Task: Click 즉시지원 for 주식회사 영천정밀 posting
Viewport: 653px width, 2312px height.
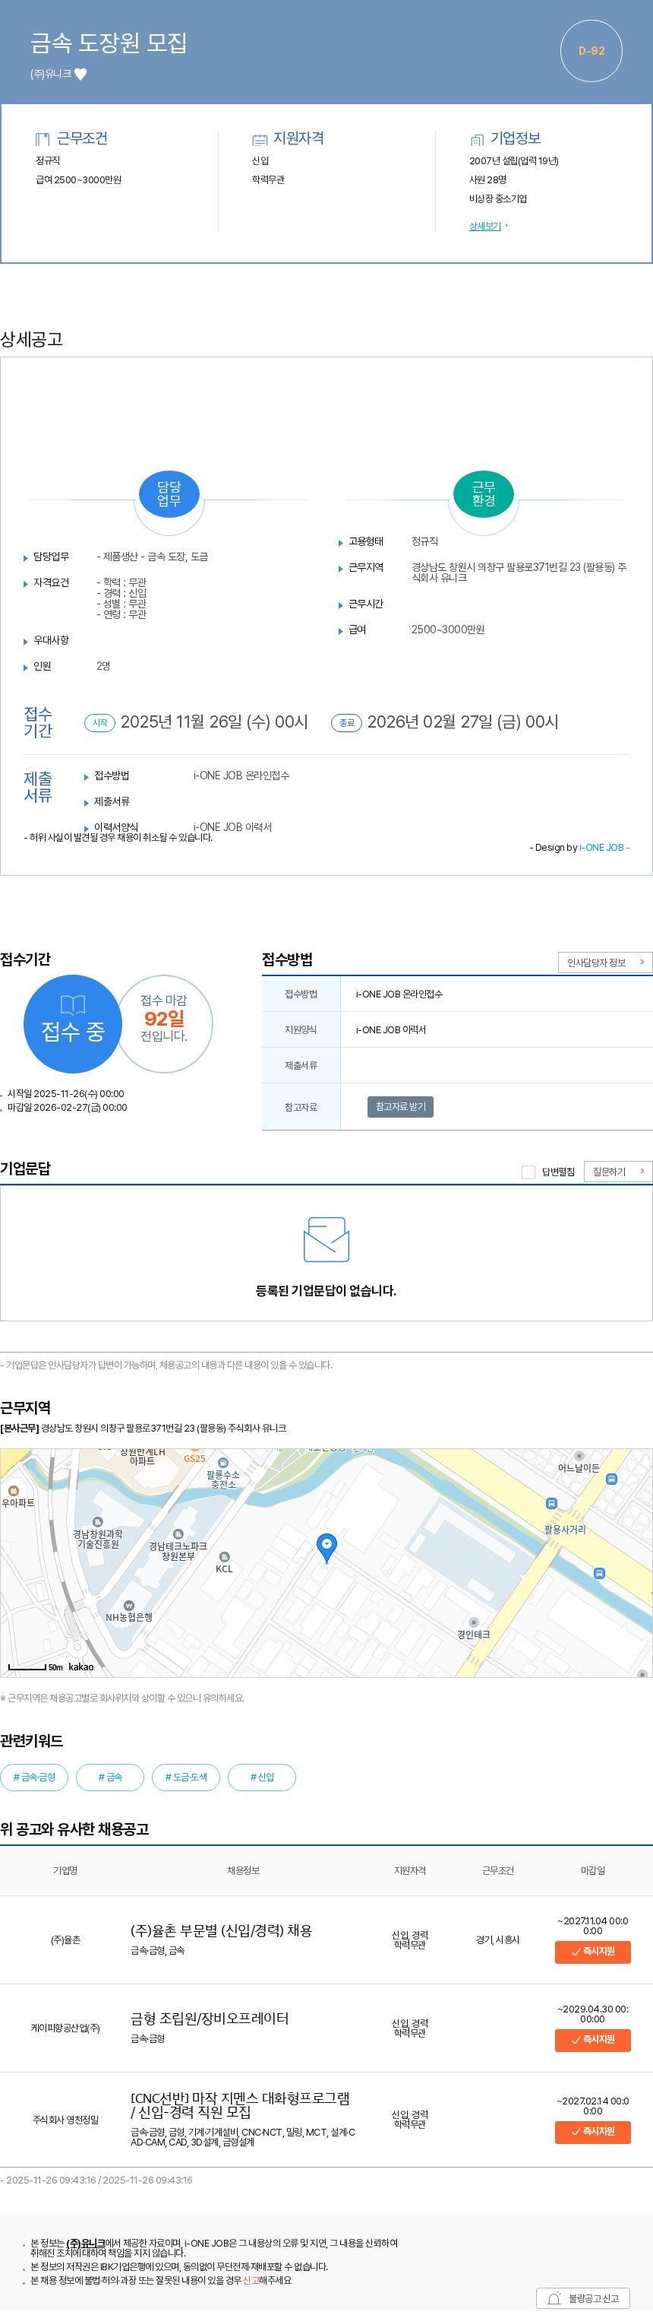Action: [x=592, y=2132]
